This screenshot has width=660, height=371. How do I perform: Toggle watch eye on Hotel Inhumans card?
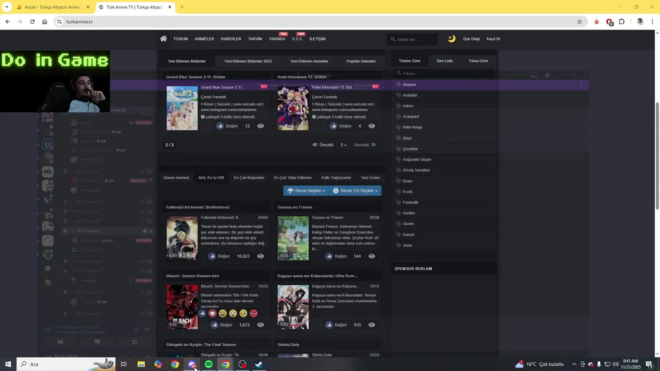[372, 126]
